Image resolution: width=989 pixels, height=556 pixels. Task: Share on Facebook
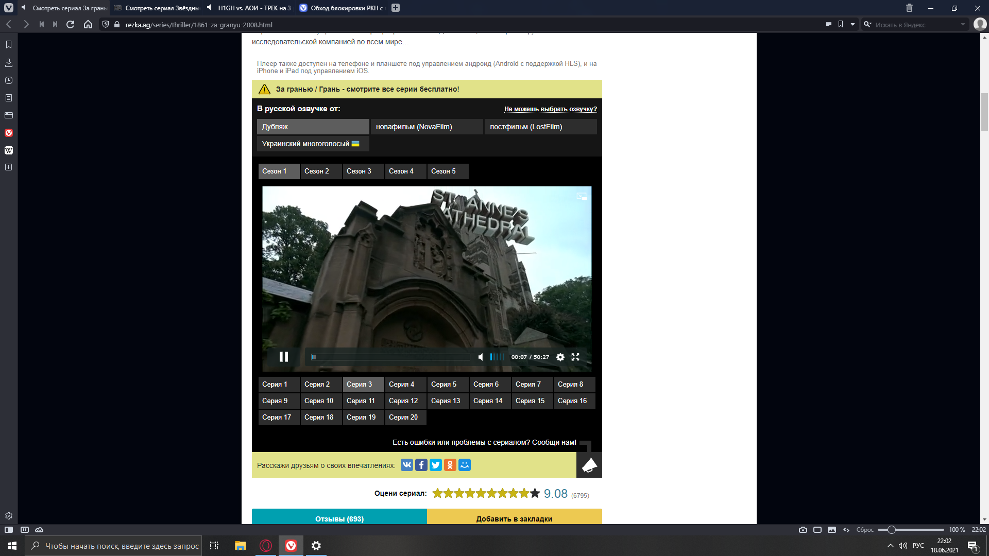[421, 465]
